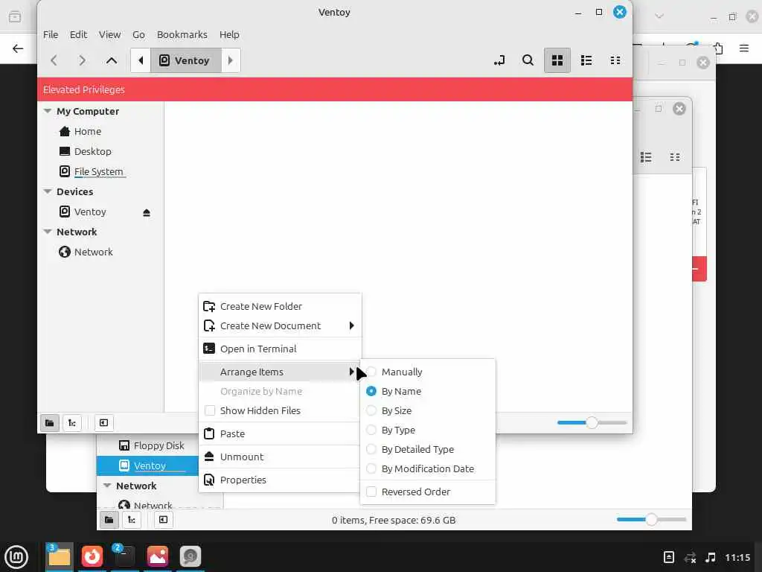Select arrange By Modification Date
Viewport: 762px width, 572px height.
428,469
